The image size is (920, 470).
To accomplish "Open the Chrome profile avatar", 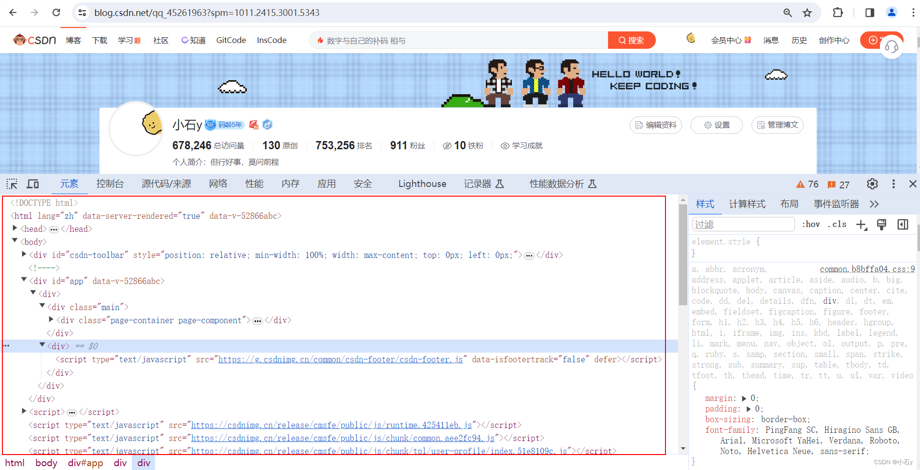I will pos(892,13).
